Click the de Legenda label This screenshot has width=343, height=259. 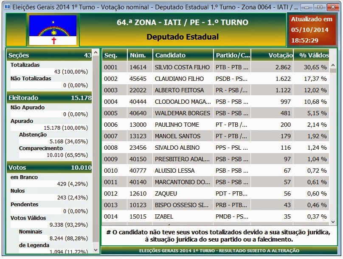[x=34, y=245]
